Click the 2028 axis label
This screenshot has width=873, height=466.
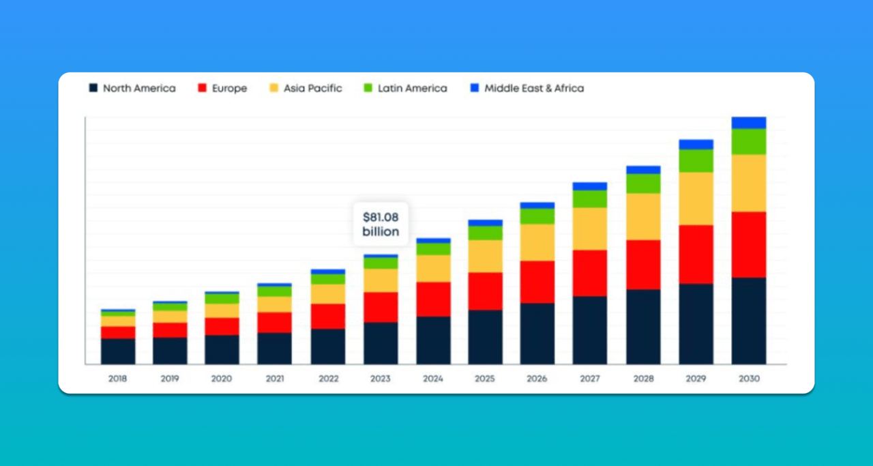[643, 379]
